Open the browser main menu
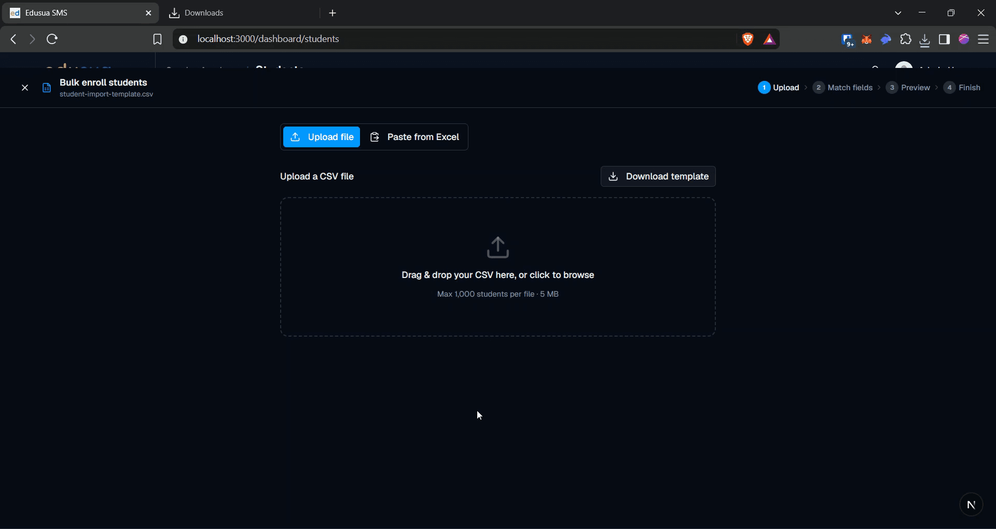 click(x=984, y=39)
